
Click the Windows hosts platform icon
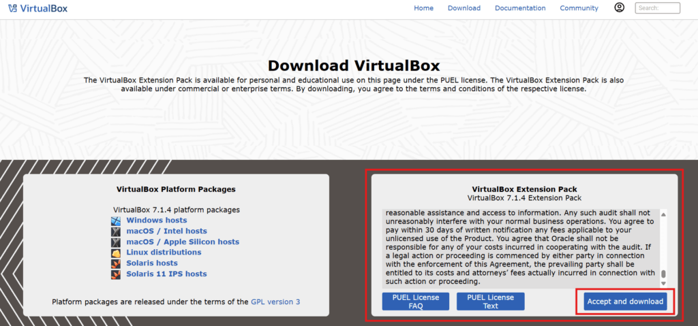pyautogui.click(x=116, y=221)
